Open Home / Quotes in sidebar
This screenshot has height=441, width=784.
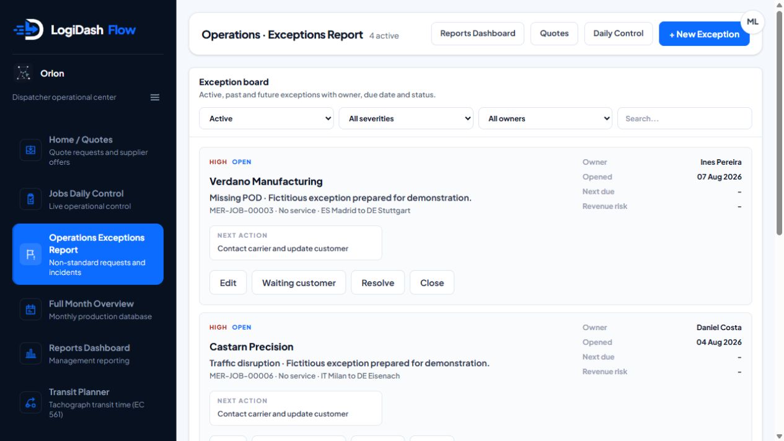88,151
